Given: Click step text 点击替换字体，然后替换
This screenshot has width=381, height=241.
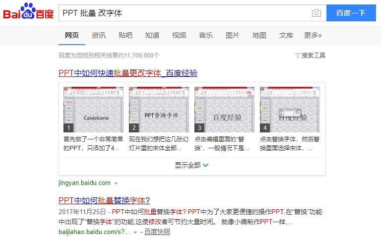Looking at the screenshot, I should tap(290, 144).
